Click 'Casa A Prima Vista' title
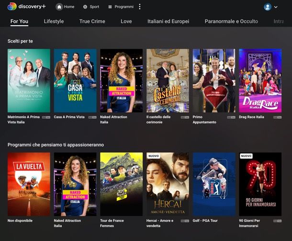 pos(69,117)
